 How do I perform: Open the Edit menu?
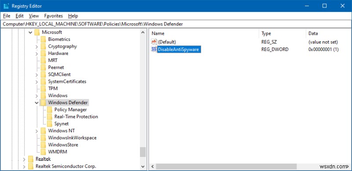tap(20, 16)
